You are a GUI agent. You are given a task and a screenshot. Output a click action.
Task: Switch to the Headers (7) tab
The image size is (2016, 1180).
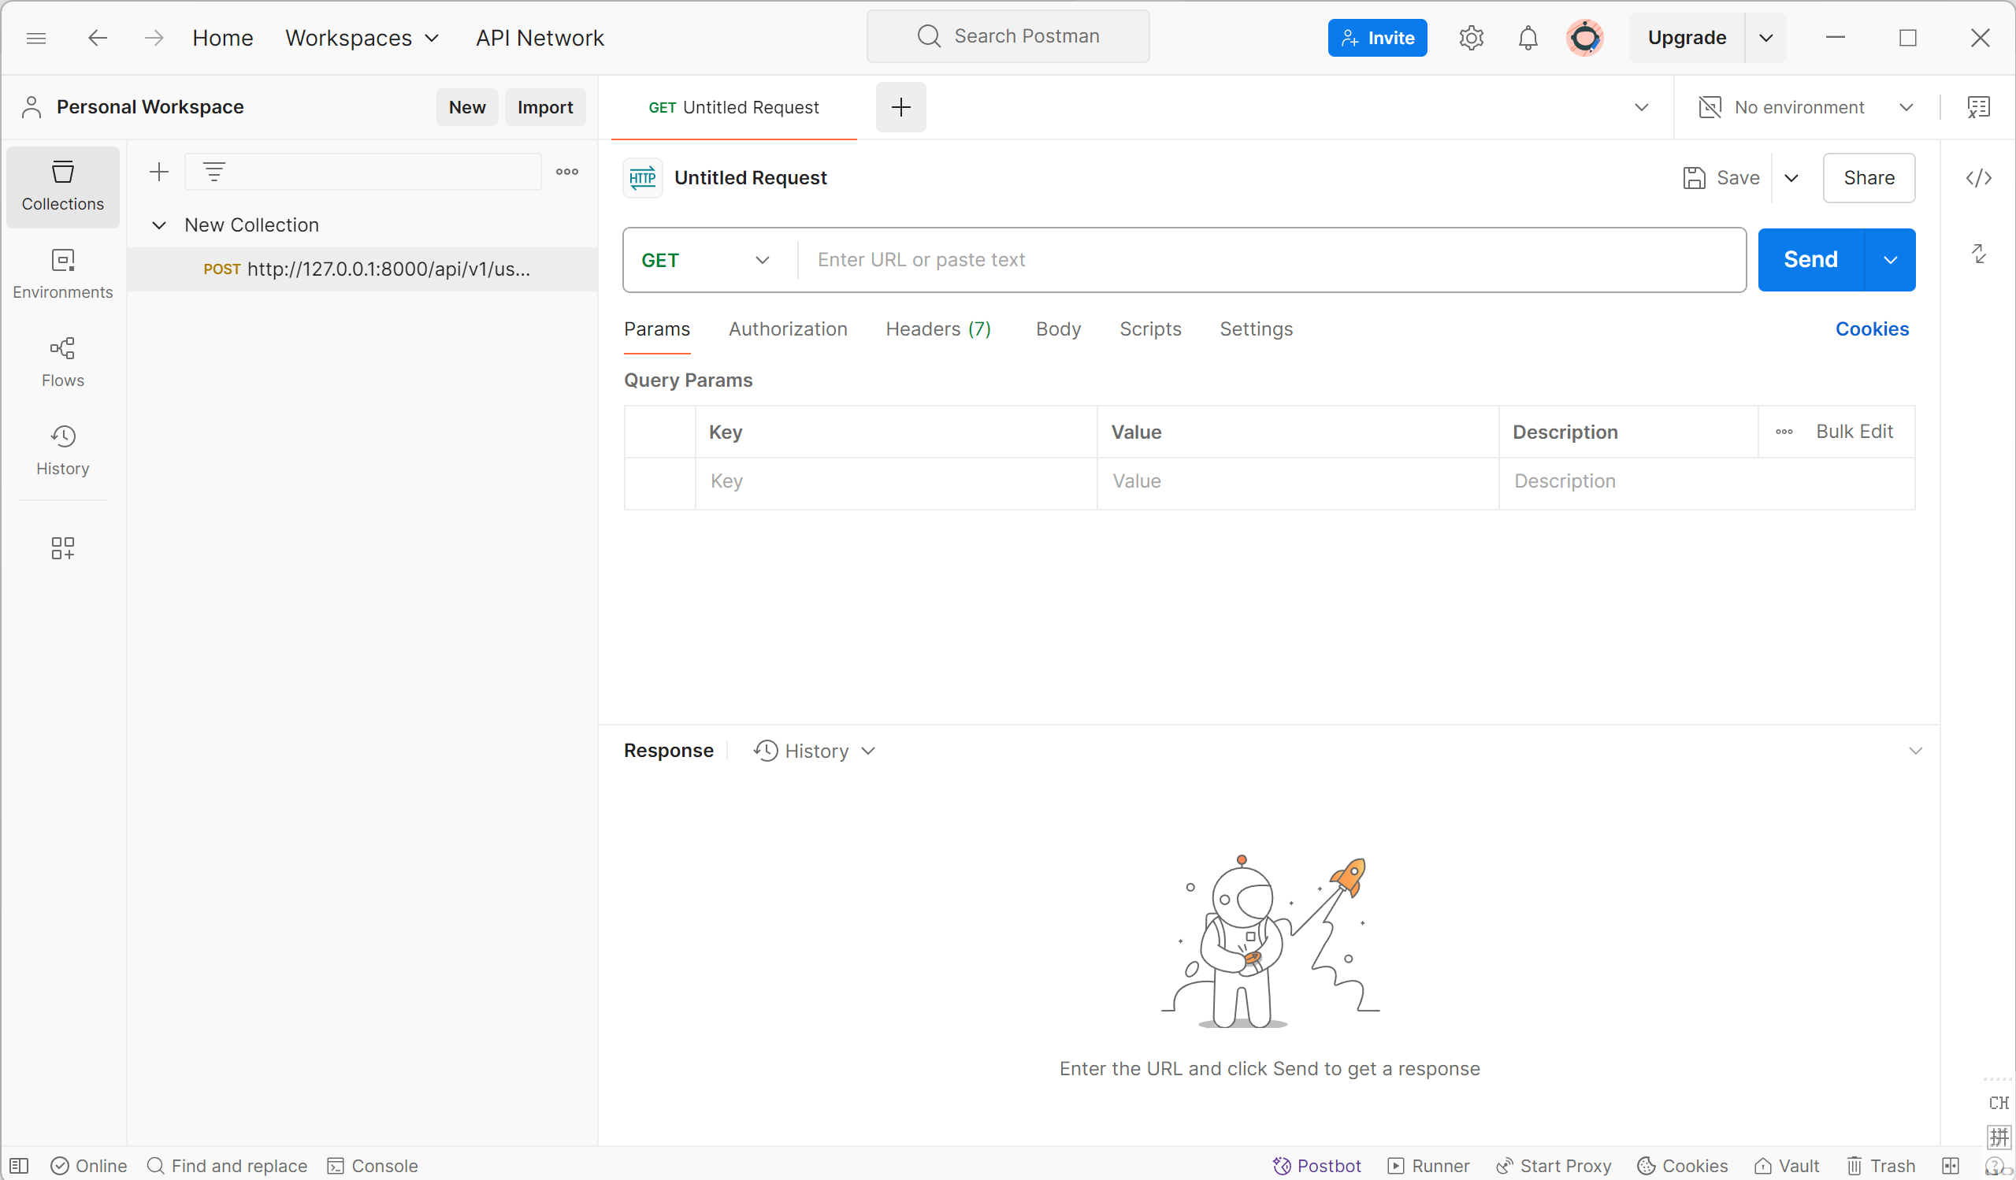[938, 328]
